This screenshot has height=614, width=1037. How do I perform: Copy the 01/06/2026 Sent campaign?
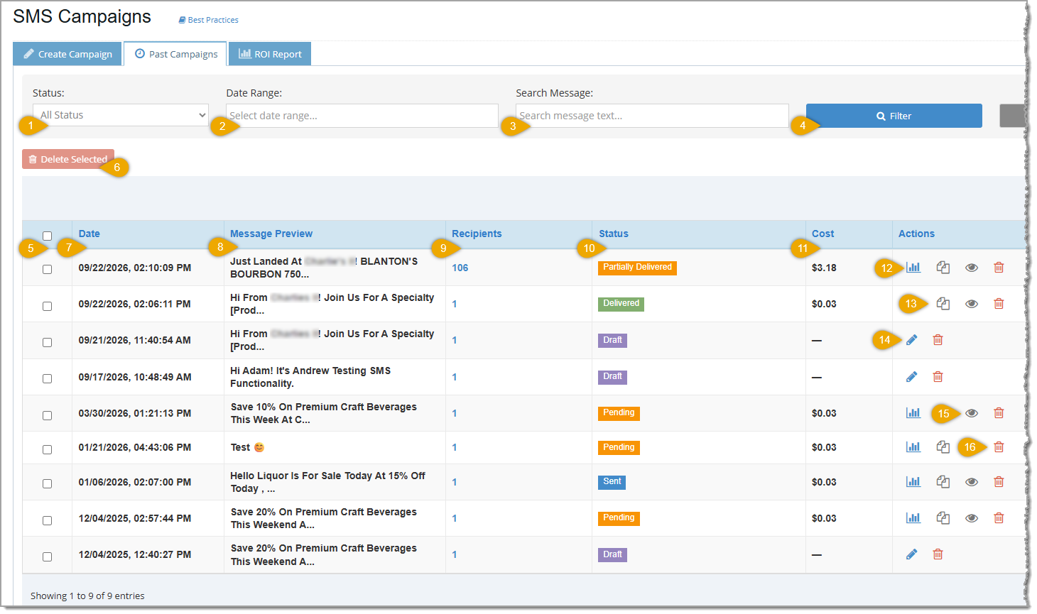coord(943,482)
